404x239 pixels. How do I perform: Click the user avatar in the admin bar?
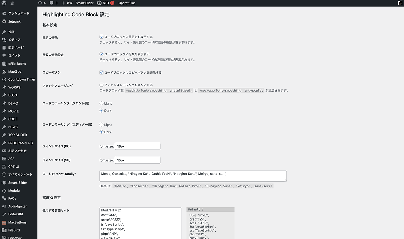[x=399, y=3]
